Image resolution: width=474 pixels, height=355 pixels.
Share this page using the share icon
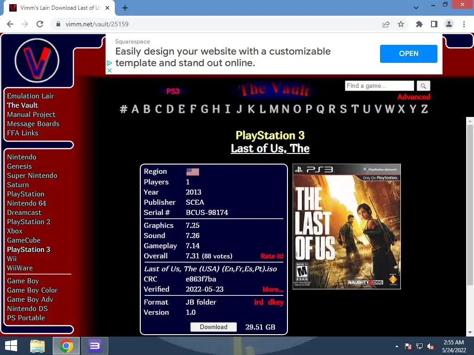click(386, 24)
